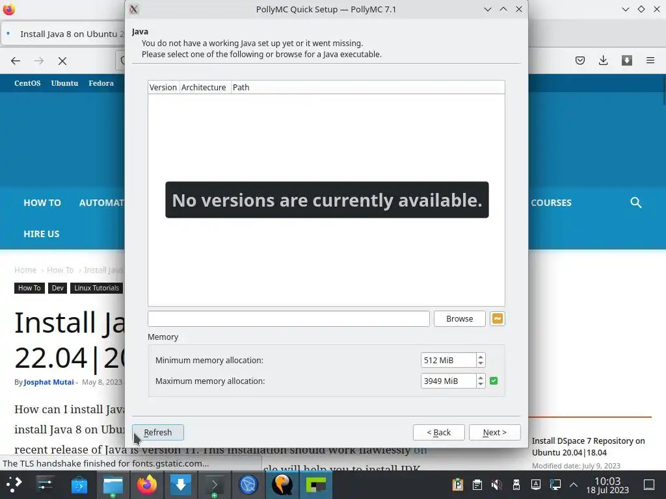Open Discover software store in taskbar

79,485
